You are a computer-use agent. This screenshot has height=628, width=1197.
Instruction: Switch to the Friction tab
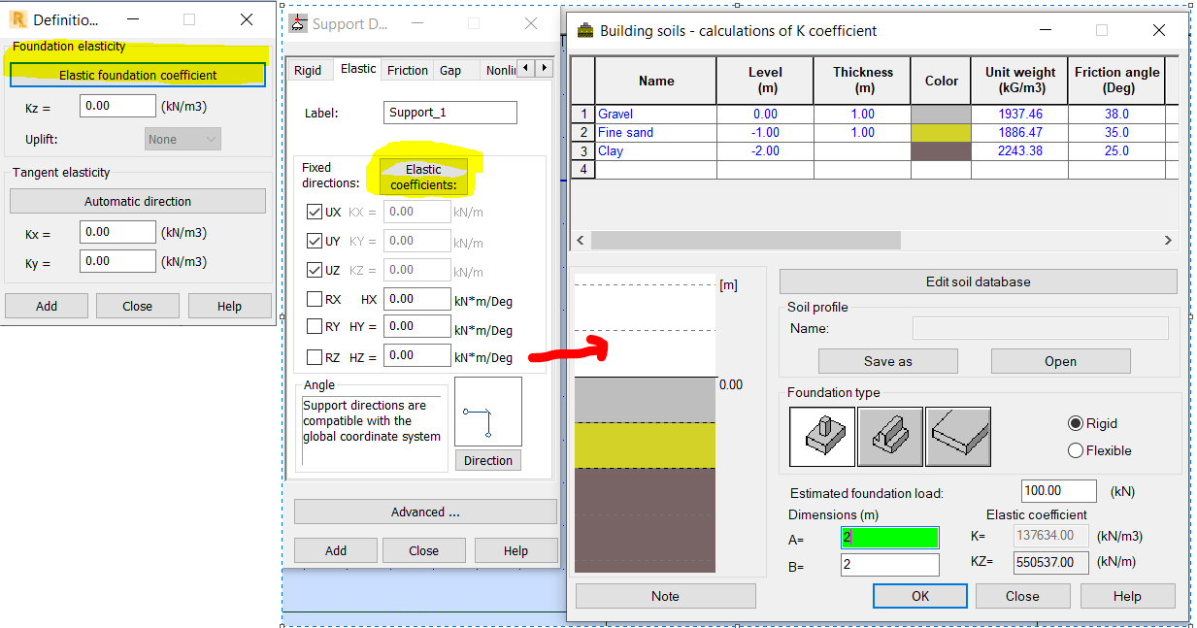(x=407, y=69)
